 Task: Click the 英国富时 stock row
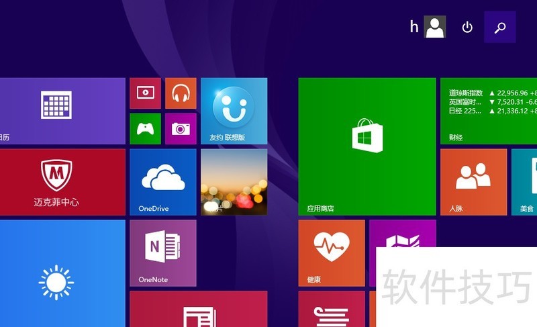tap(493, 101)
